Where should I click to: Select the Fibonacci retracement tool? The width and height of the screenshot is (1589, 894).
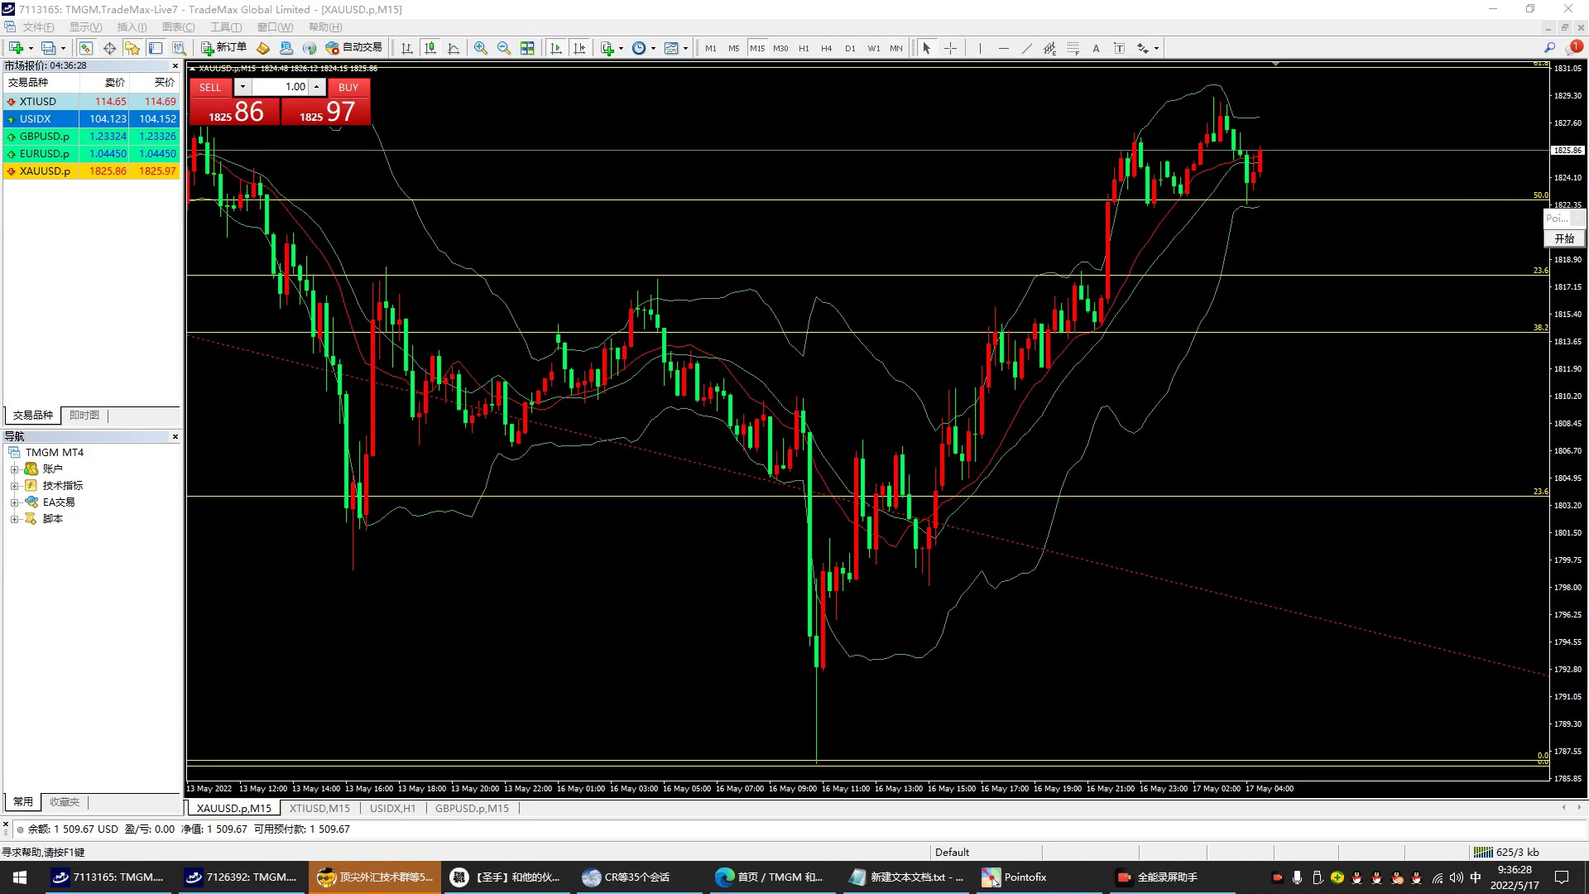click(1073, 48)
